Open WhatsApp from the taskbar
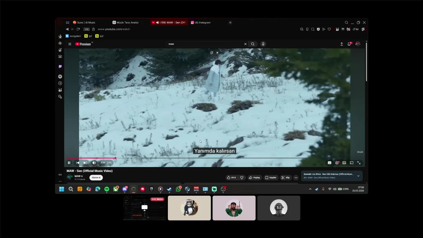This screenshot has height=238, width=423. (178, 189)
